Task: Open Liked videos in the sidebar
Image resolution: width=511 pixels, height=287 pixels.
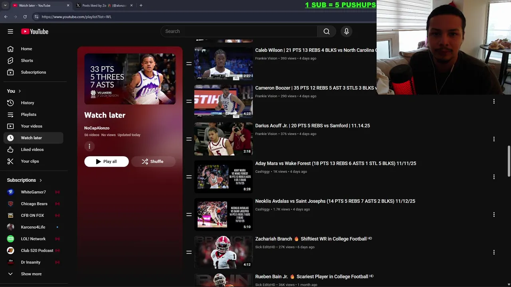Action: (x=34, y=149)
